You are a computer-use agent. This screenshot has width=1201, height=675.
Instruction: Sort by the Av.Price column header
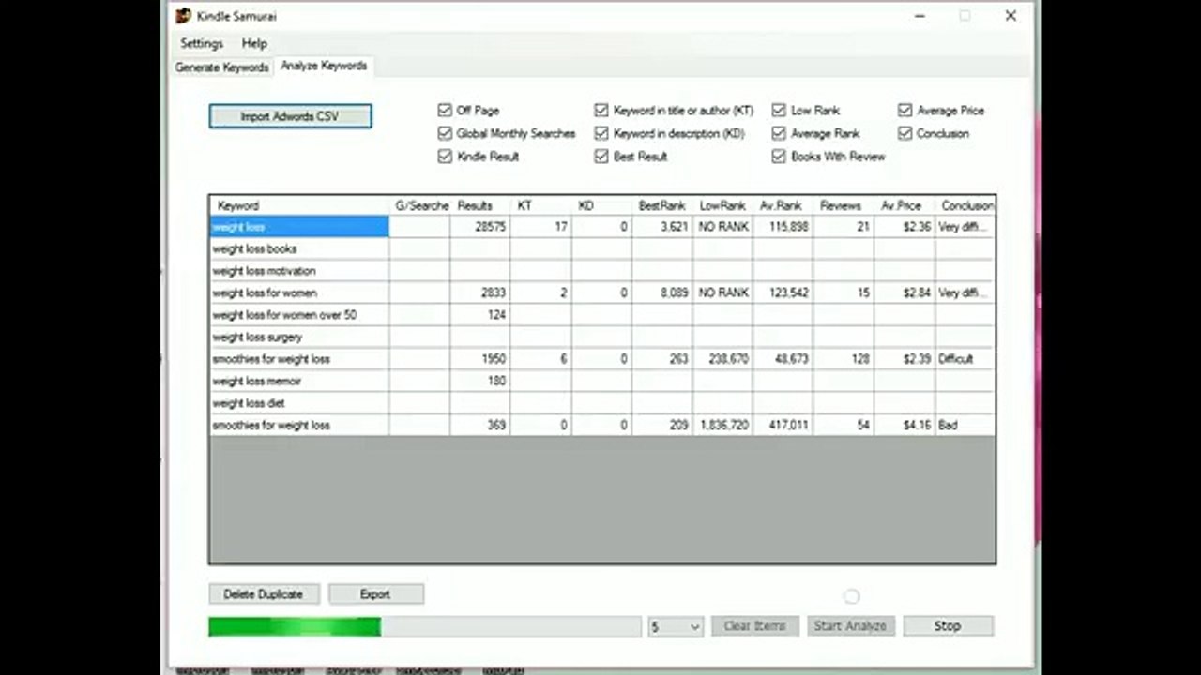pyautogui.click(x=905, y=205)
